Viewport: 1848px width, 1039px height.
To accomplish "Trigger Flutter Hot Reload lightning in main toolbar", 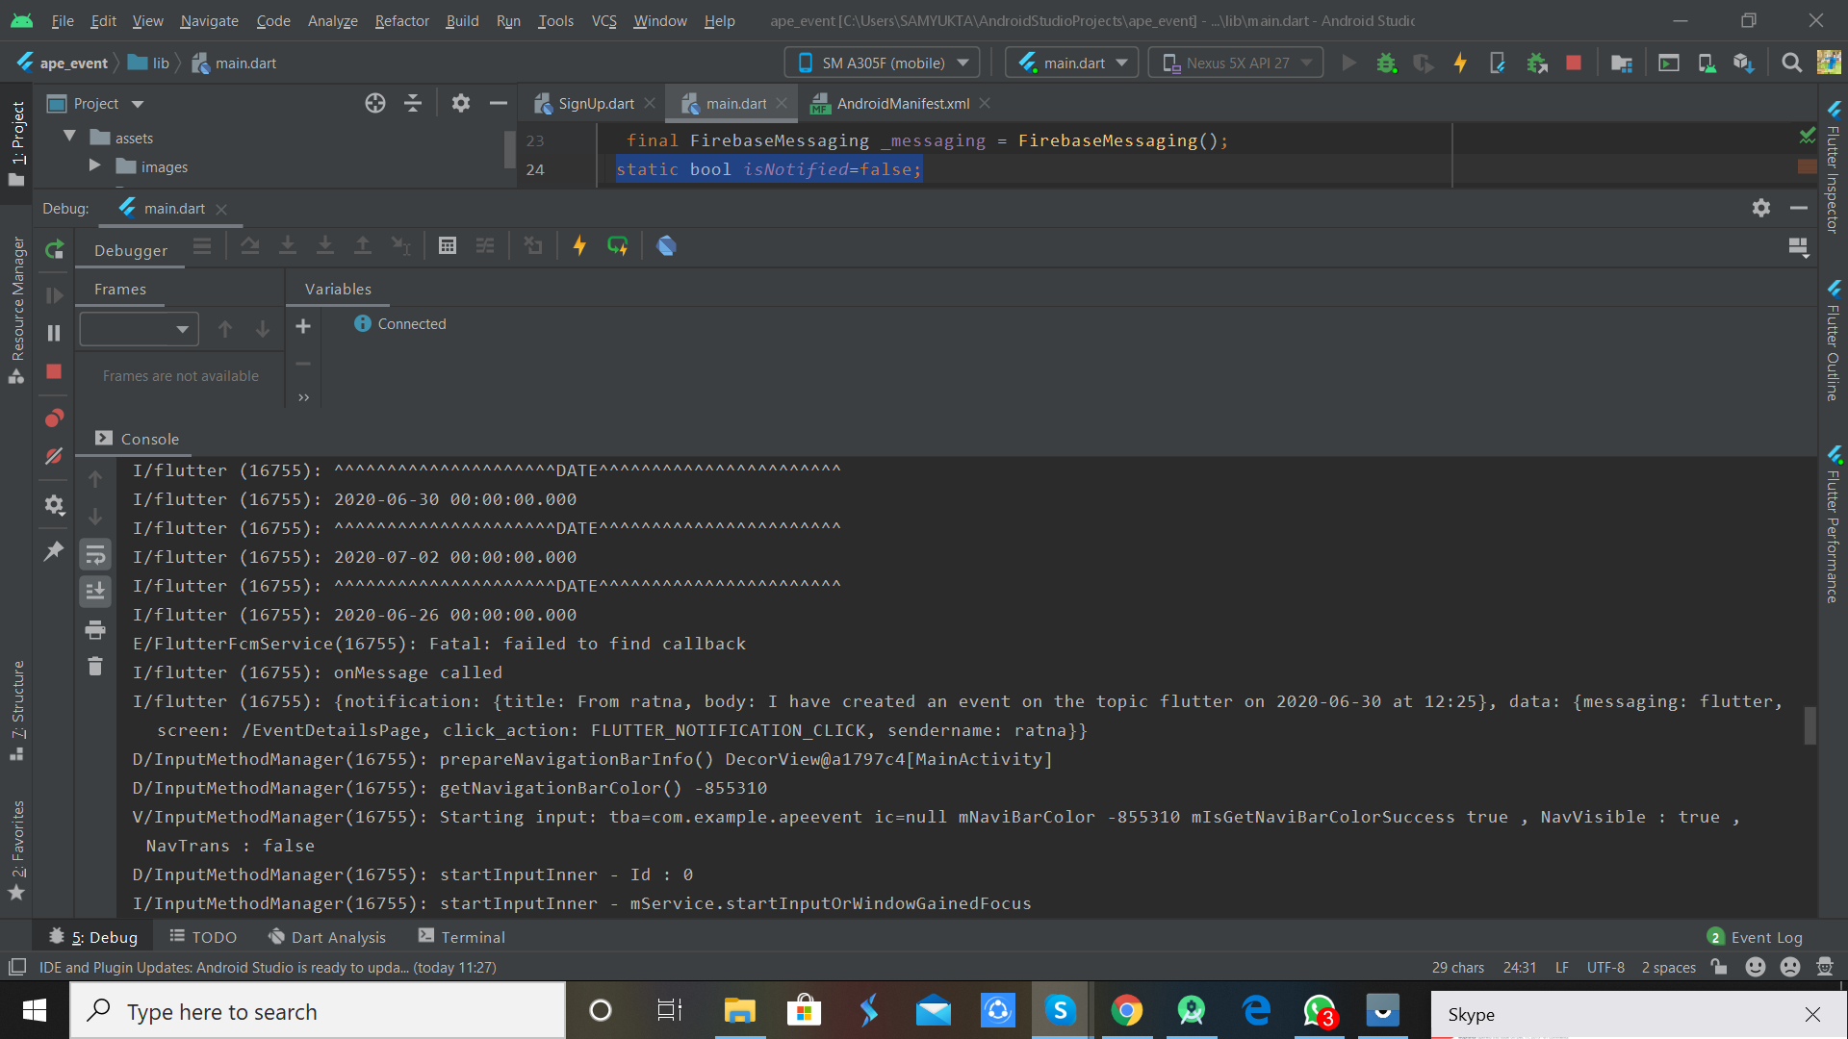I will point(1460,63).
